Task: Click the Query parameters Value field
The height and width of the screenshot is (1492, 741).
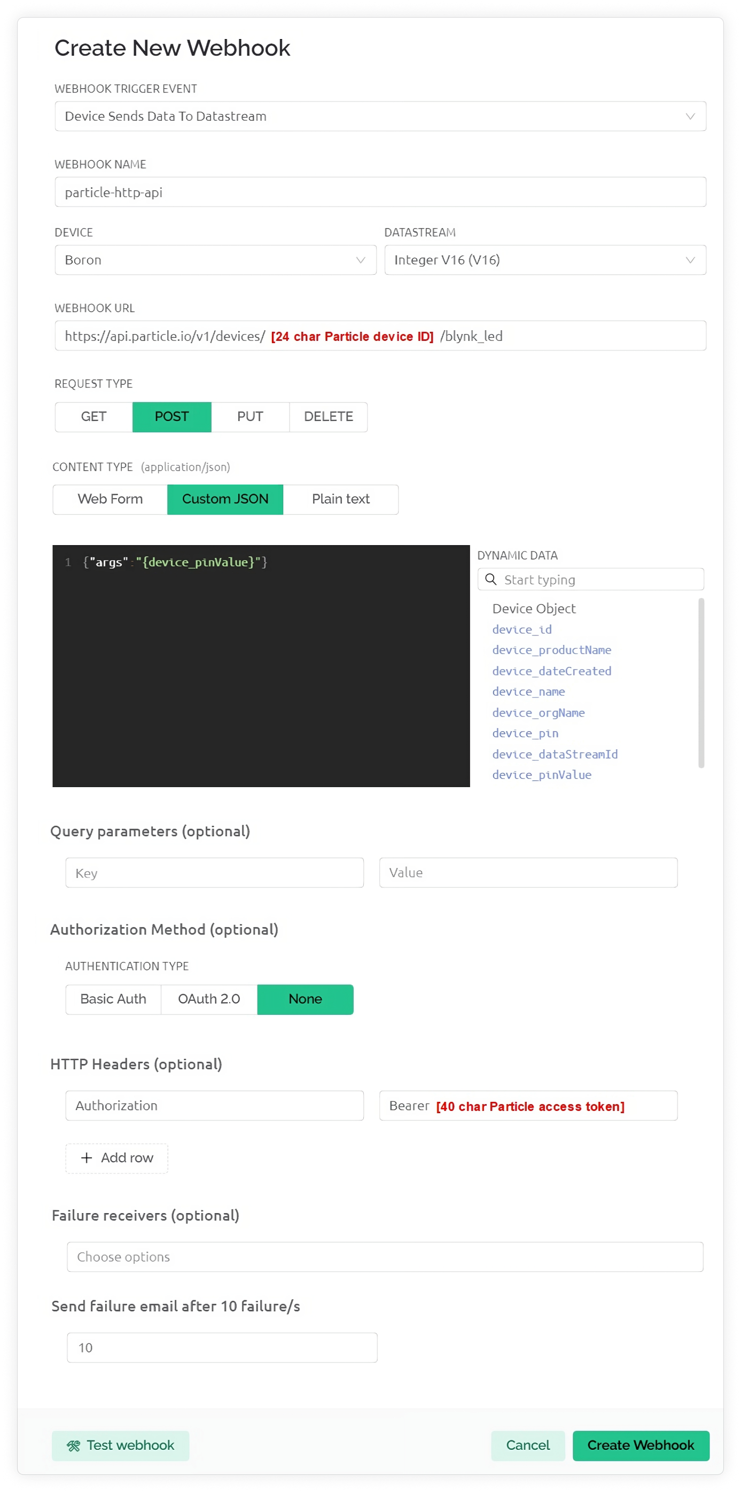Action: click(x=528, y=873)
